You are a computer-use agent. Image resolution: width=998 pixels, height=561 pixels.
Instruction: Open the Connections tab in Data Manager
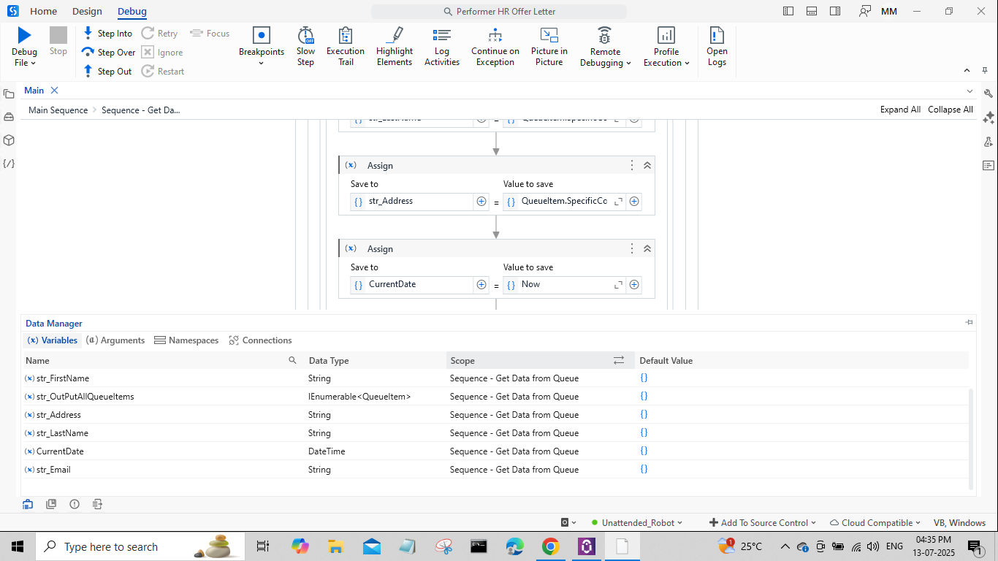pos(260,340)
